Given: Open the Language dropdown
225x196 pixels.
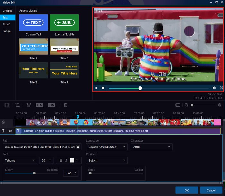Looking at the screenshot, I should (x=107, y=147).
